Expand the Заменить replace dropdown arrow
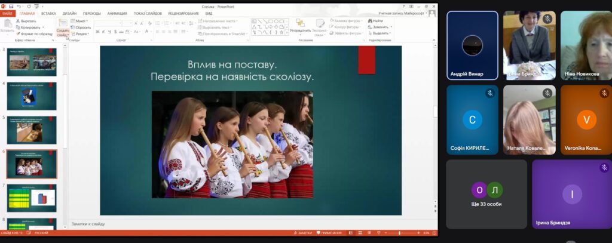The width and height of the screenshot is (612, 243). pyautogui.click(x=390, y=27)
